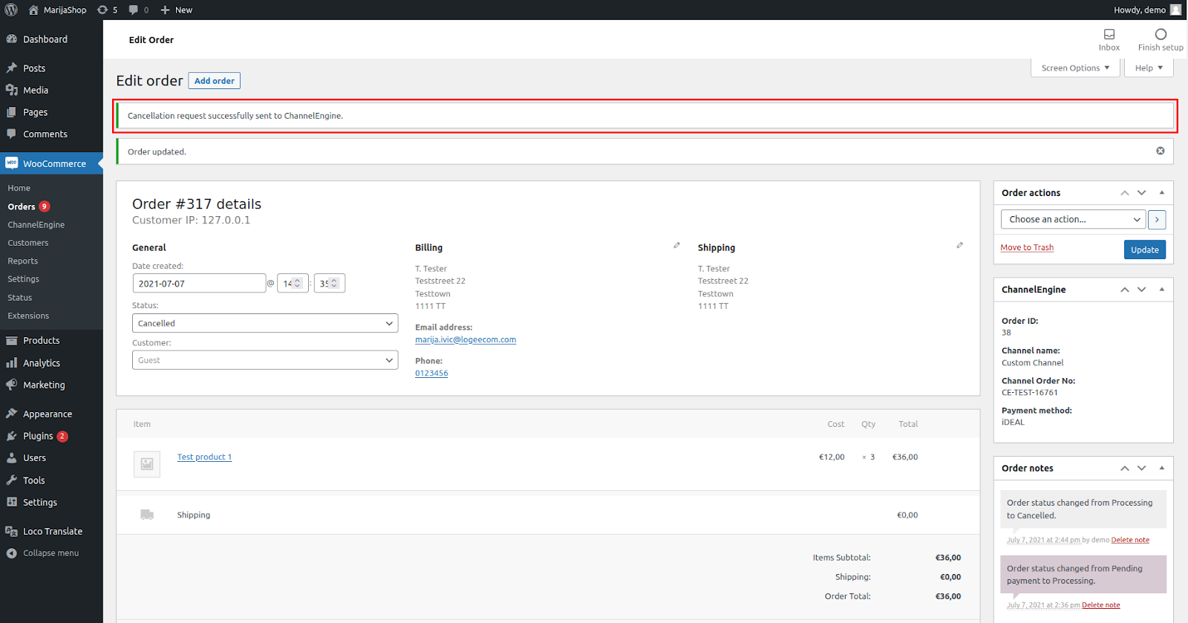1188x623 pixels.
Task: Click the WordPress logo in admin bar
Action: 11,10
